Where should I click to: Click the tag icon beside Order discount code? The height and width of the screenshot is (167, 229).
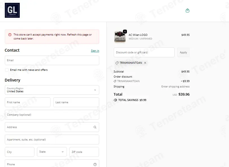point(115,81)
